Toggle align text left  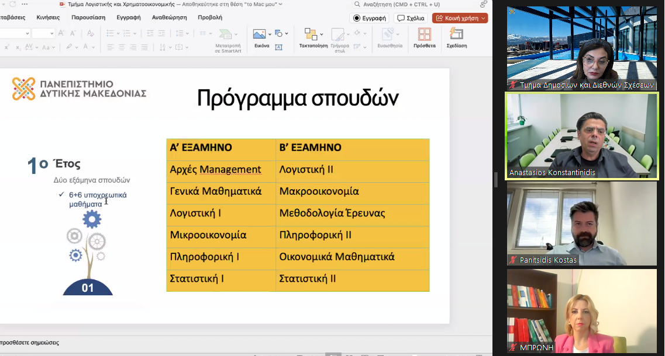click(111, 47)
